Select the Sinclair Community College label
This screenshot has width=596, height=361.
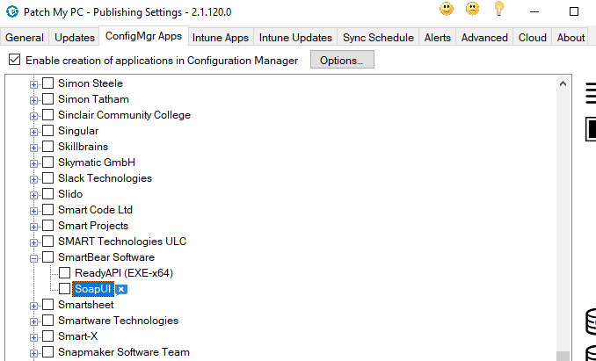(124, 115)
